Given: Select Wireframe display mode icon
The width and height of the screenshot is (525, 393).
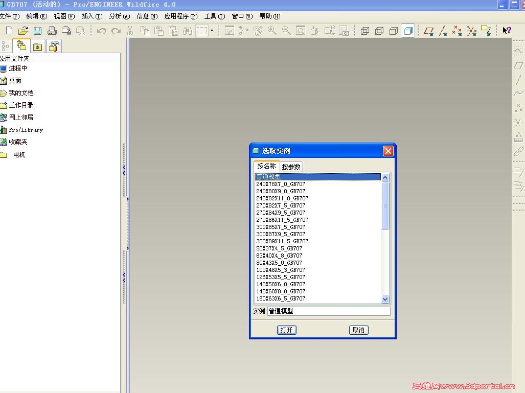Looking at the screenshot, I should pos(365,31).
